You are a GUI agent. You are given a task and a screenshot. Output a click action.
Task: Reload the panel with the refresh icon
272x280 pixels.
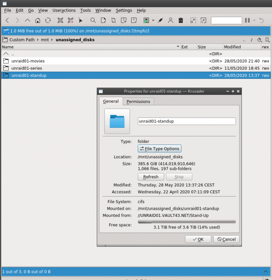[x=48, y=21]
